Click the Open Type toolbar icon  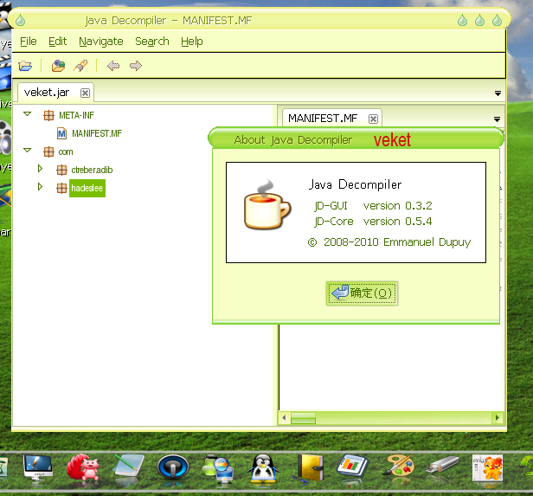[x=58, y=66]
